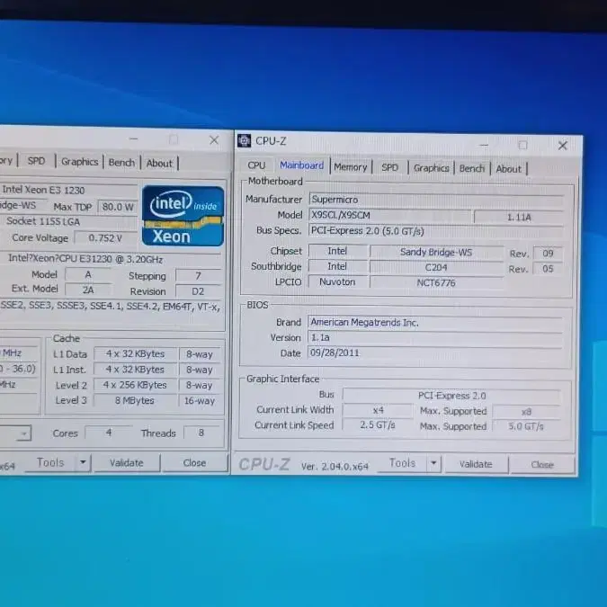Click BIOS Brand American Megatrends Inc.
This screenshot has height=607, width=607.
tap(435, 323)
